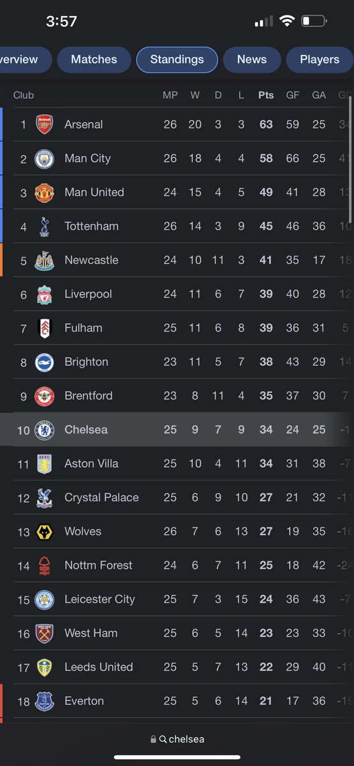Tap the Tottenham club crest
The width and height of the screenshot is (354, 766).
pos(45,226)
